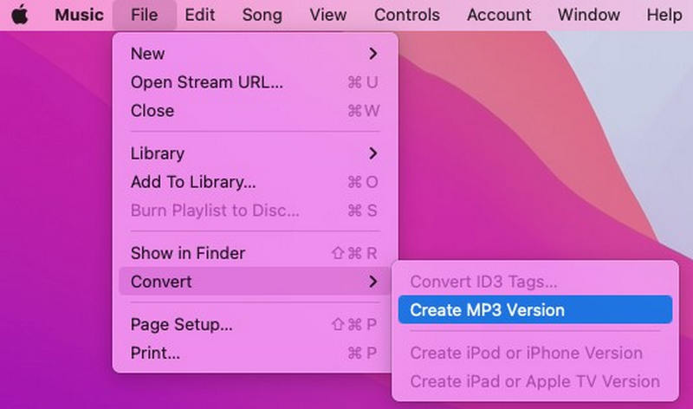Open the Account menu
The width and height of the screenshot is (693, 409).
tap(499, 15)
